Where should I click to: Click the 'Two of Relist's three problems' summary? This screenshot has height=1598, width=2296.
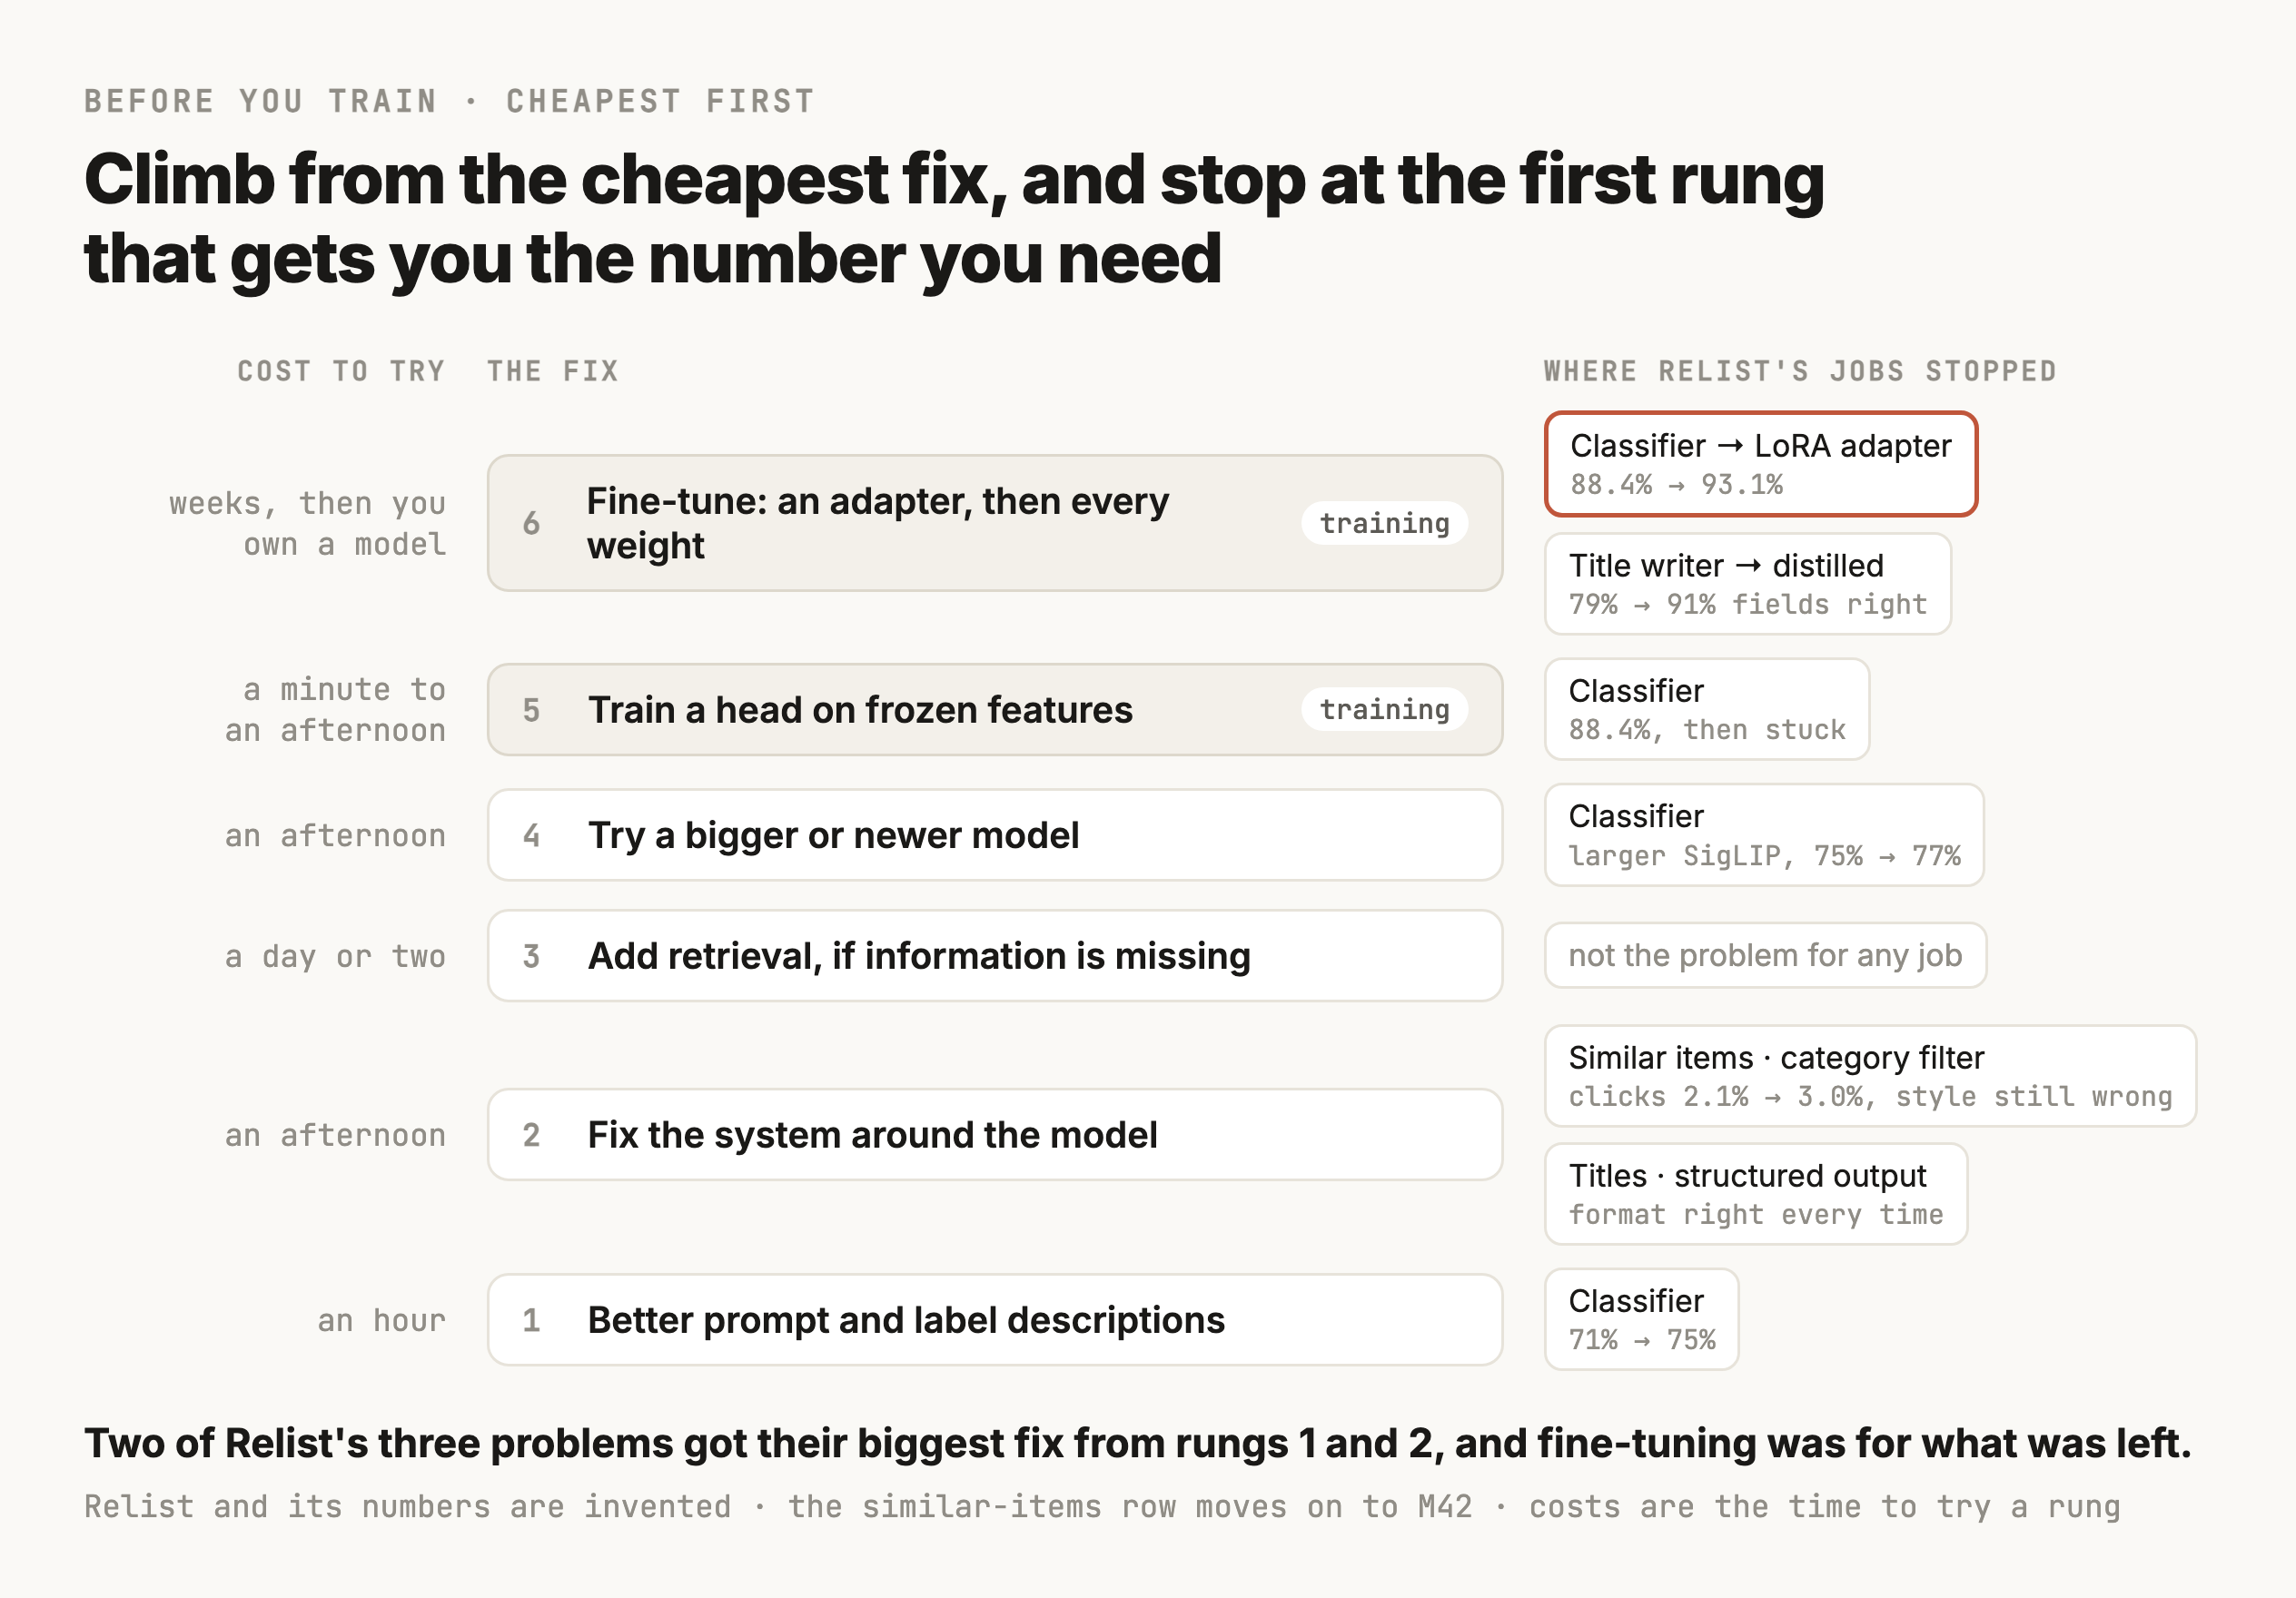coord(1137,1443)
